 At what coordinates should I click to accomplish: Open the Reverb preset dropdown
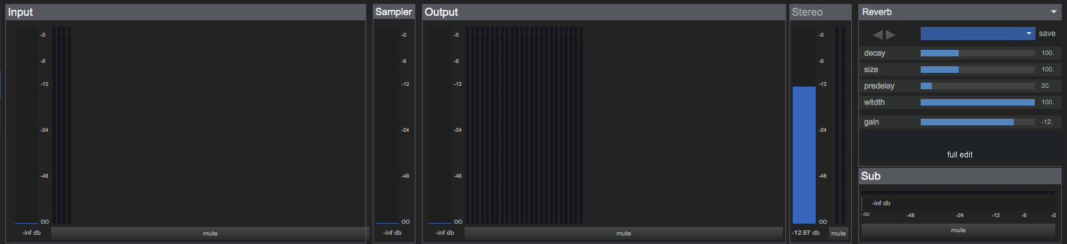(x=978, y=33)
